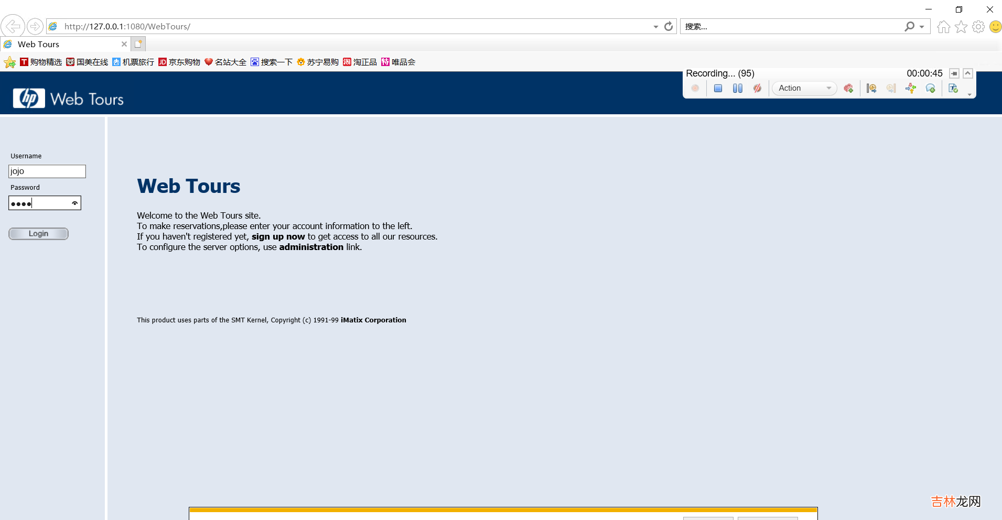
Task: Click the insert rendezvous arrows icon
Action: [x=911, y=89]
